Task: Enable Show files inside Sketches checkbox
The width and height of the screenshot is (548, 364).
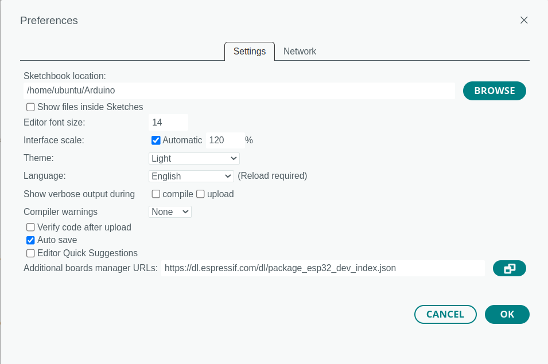Action: (31, 107)
